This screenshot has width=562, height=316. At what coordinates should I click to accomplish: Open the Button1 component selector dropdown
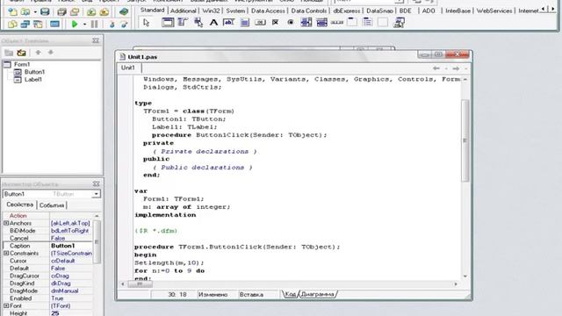tap(96, 194)
